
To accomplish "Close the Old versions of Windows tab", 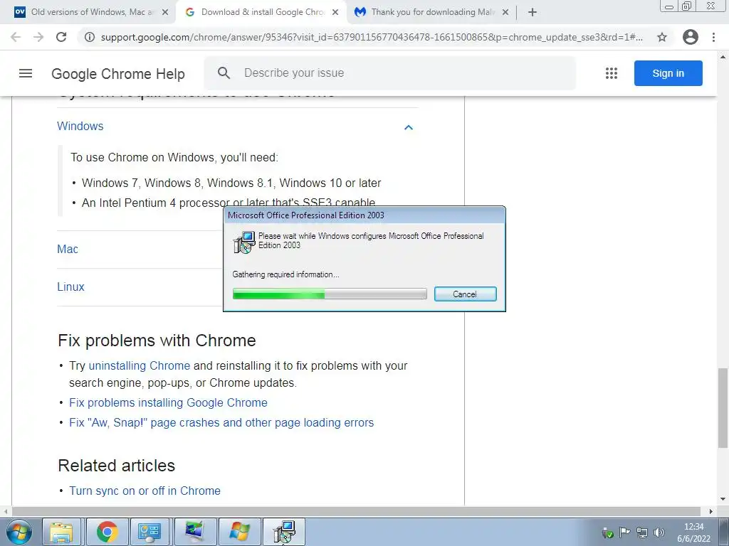I will click(x=165, y=12).
